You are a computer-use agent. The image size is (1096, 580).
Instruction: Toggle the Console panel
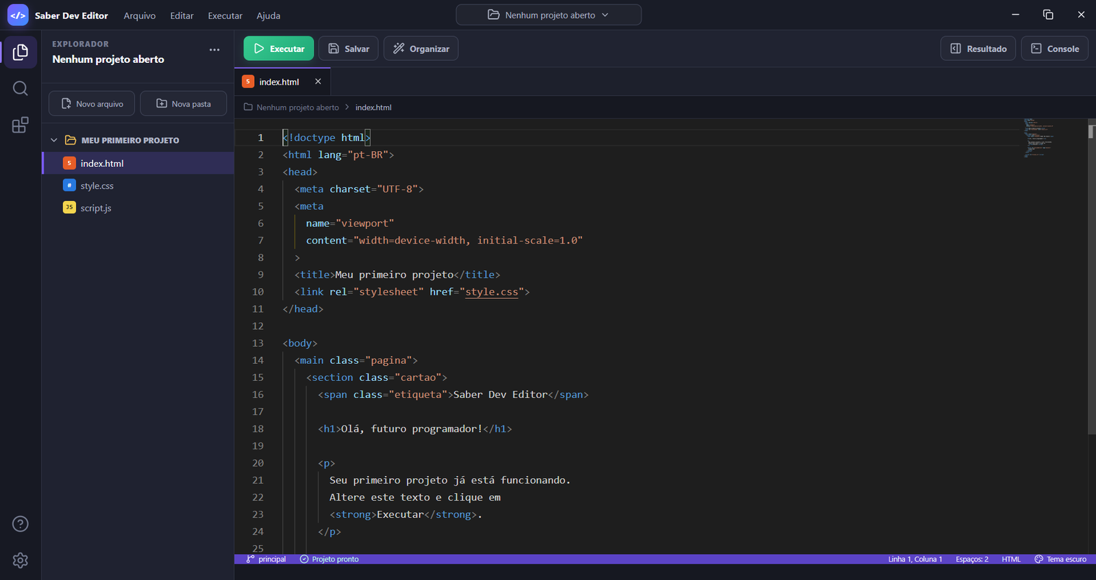click(x=1055, y=49)
